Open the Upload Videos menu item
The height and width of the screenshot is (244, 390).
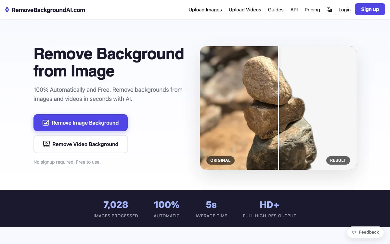(245, 10)
